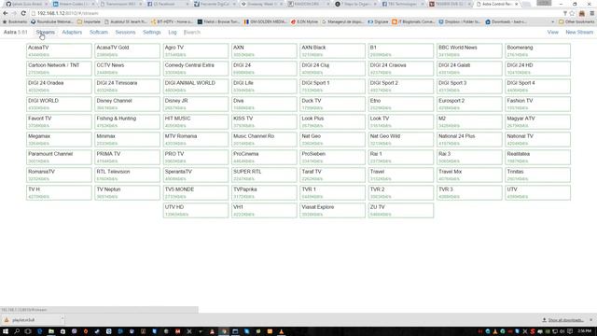Screen dimensions: 597x336
Task: Switch to the Facebook browser tab
Action: 168,4
